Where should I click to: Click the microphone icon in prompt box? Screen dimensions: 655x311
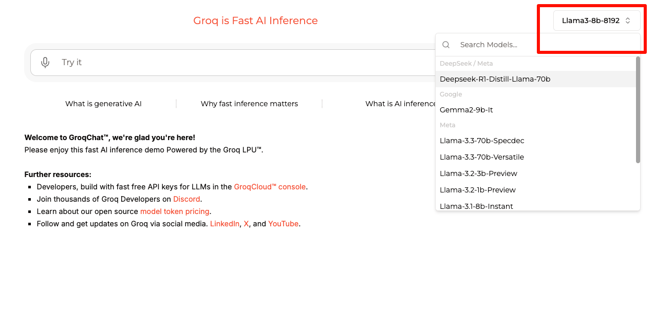coord(45,63)
